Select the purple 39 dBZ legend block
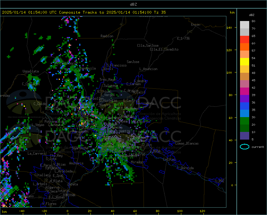 (244, 99)
